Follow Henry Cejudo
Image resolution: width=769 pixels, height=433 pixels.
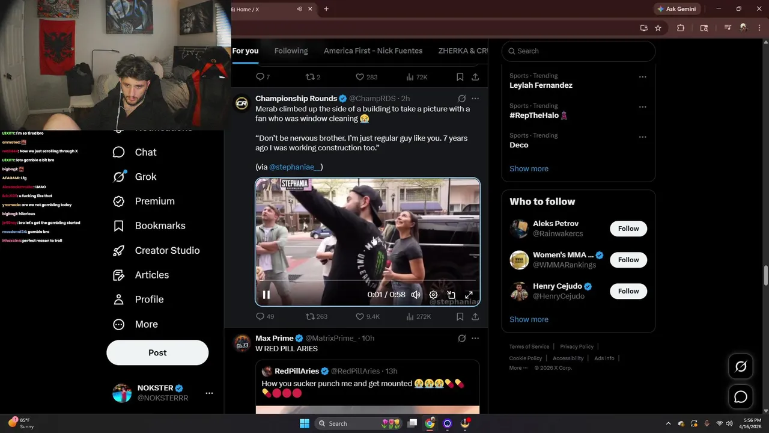coord(628,291)
